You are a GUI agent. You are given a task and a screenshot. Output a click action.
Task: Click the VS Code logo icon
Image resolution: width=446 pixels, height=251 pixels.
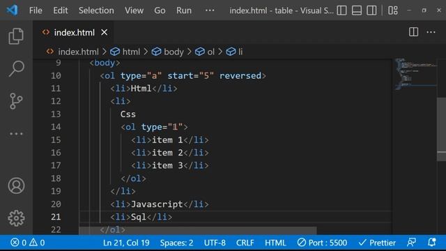pos(13,10)
